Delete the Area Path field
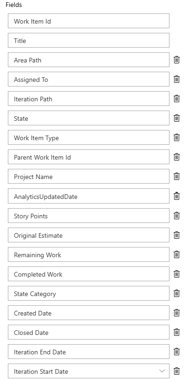 click(176, 60)
